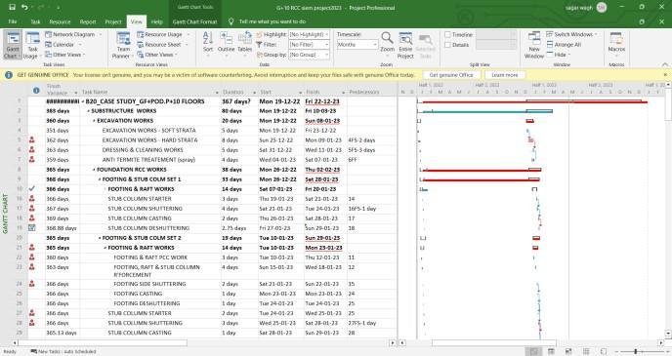Switch to the Resource Sheet view
This screenshot has width=672, height=356.
(x=159, y=45)
